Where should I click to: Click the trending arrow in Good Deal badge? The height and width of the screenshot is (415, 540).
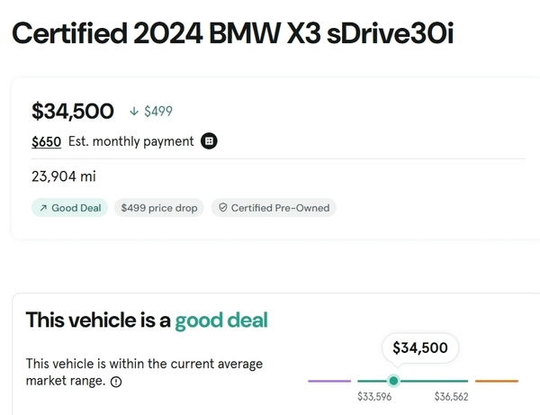42,208
